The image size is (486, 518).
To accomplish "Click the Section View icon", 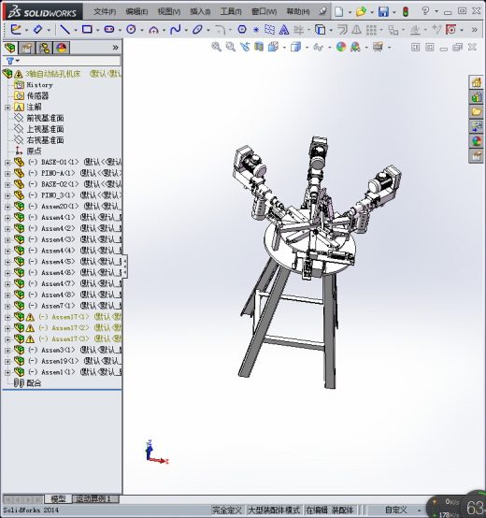I will [x=259, y=47].
